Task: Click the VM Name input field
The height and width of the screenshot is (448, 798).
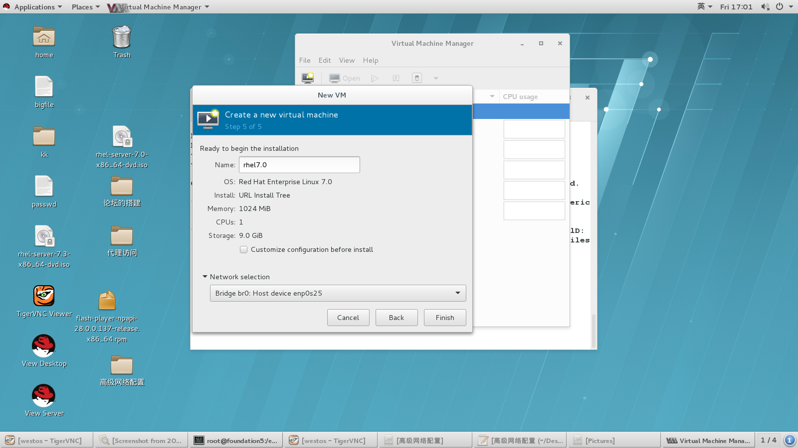Action: (299, 165)
